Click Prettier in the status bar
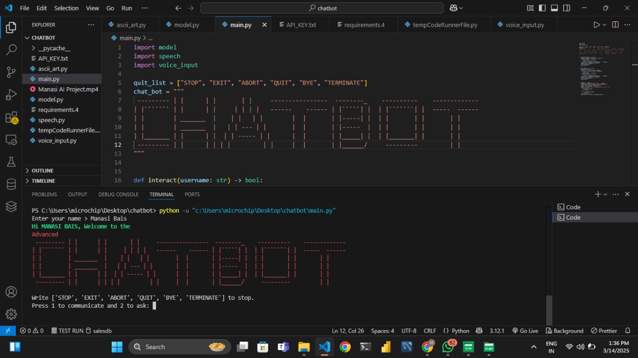The image size is (638, 358). tap(604, 331)
